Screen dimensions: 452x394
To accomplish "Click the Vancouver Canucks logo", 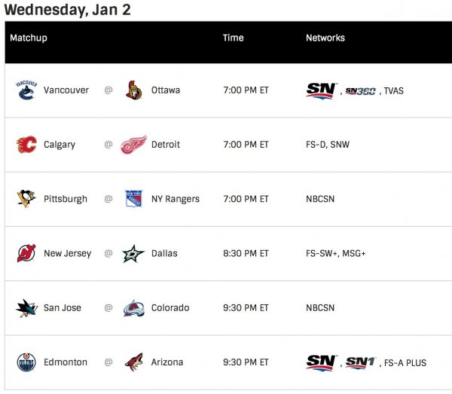I will pyautogui.click(x=26, y=90).
